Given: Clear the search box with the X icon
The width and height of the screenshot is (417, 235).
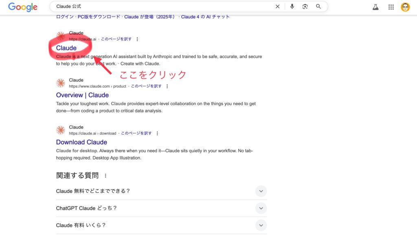Looking at the screenshot, I should pos(278,6).
